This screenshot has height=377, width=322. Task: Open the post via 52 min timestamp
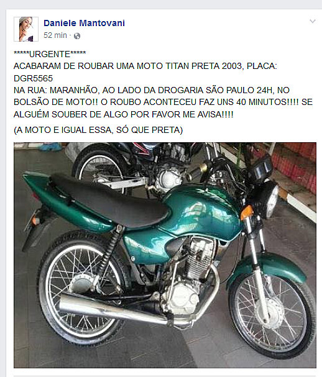pos(55,35)
